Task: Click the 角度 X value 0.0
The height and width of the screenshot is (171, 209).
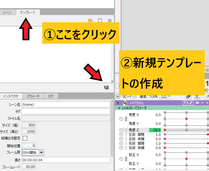Action: pos(158,115)
